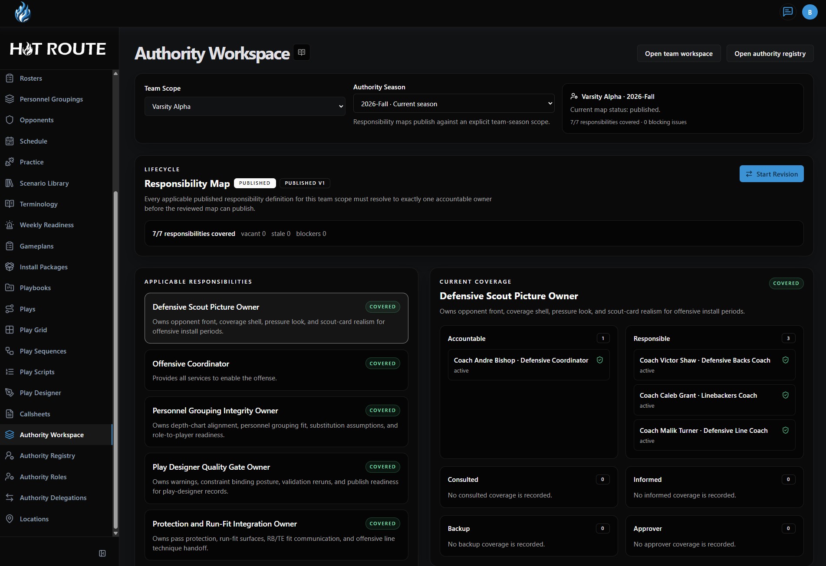The height and width of the screenshot is (566, 826).
Task: Click the Play Designer pen icon
Action: click(10, 393)
